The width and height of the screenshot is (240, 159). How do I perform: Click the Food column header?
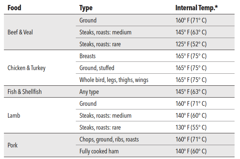pos(15,8)
